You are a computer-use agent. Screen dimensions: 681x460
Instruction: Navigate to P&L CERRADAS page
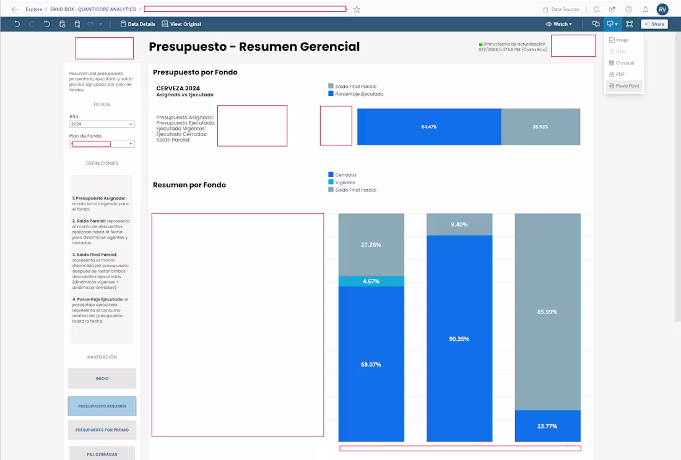[x=102, y=453]
